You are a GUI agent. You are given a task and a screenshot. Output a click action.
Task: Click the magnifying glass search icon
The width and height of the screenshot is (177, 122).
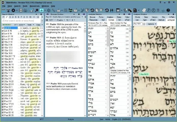37,10
